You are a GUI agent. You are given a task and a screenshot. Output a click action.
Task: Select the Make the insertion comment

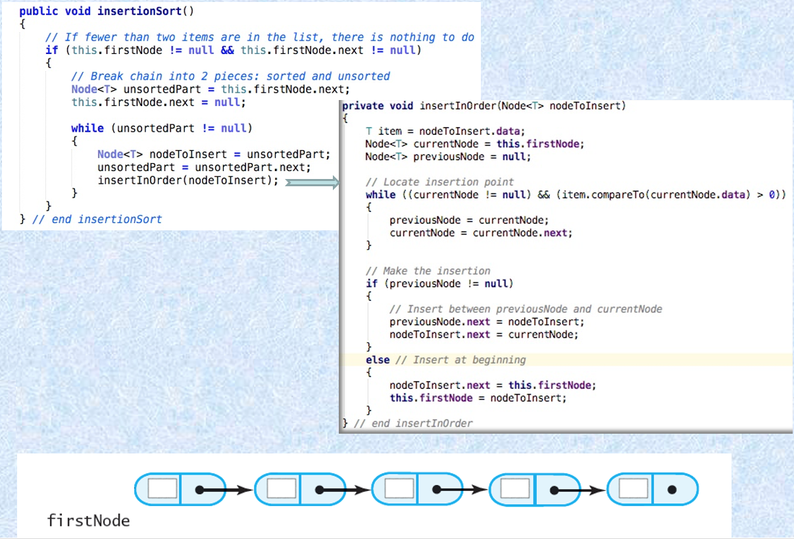click(428, 270)
